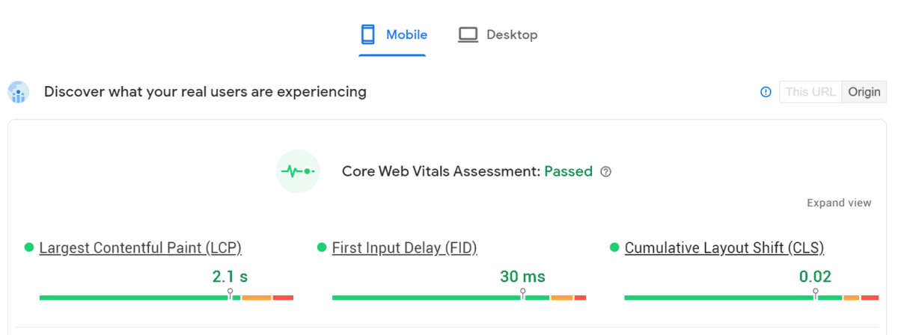
Task: Open the assessment help question mark
Action: 606,172
